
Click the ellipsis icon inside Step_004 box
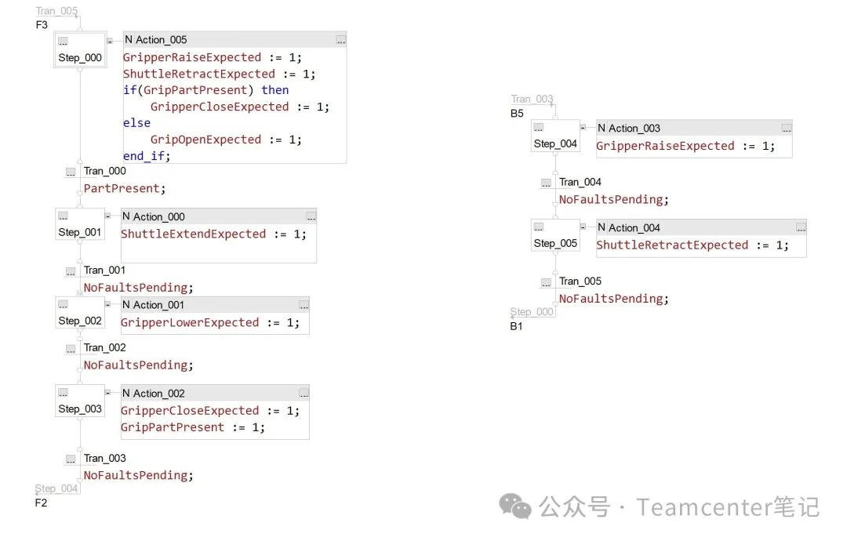(x=539, y=128)
